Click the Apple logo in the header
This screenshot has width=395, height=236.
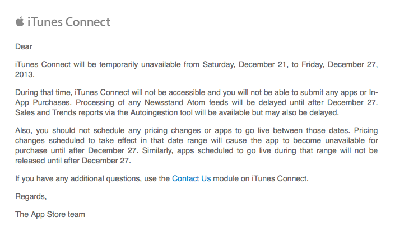(x=19, y=22)
